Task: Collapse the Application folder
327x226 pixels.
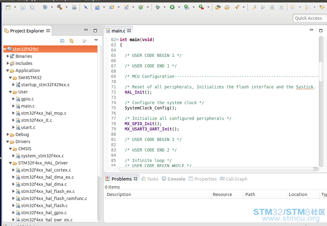Action: point(7,70)
